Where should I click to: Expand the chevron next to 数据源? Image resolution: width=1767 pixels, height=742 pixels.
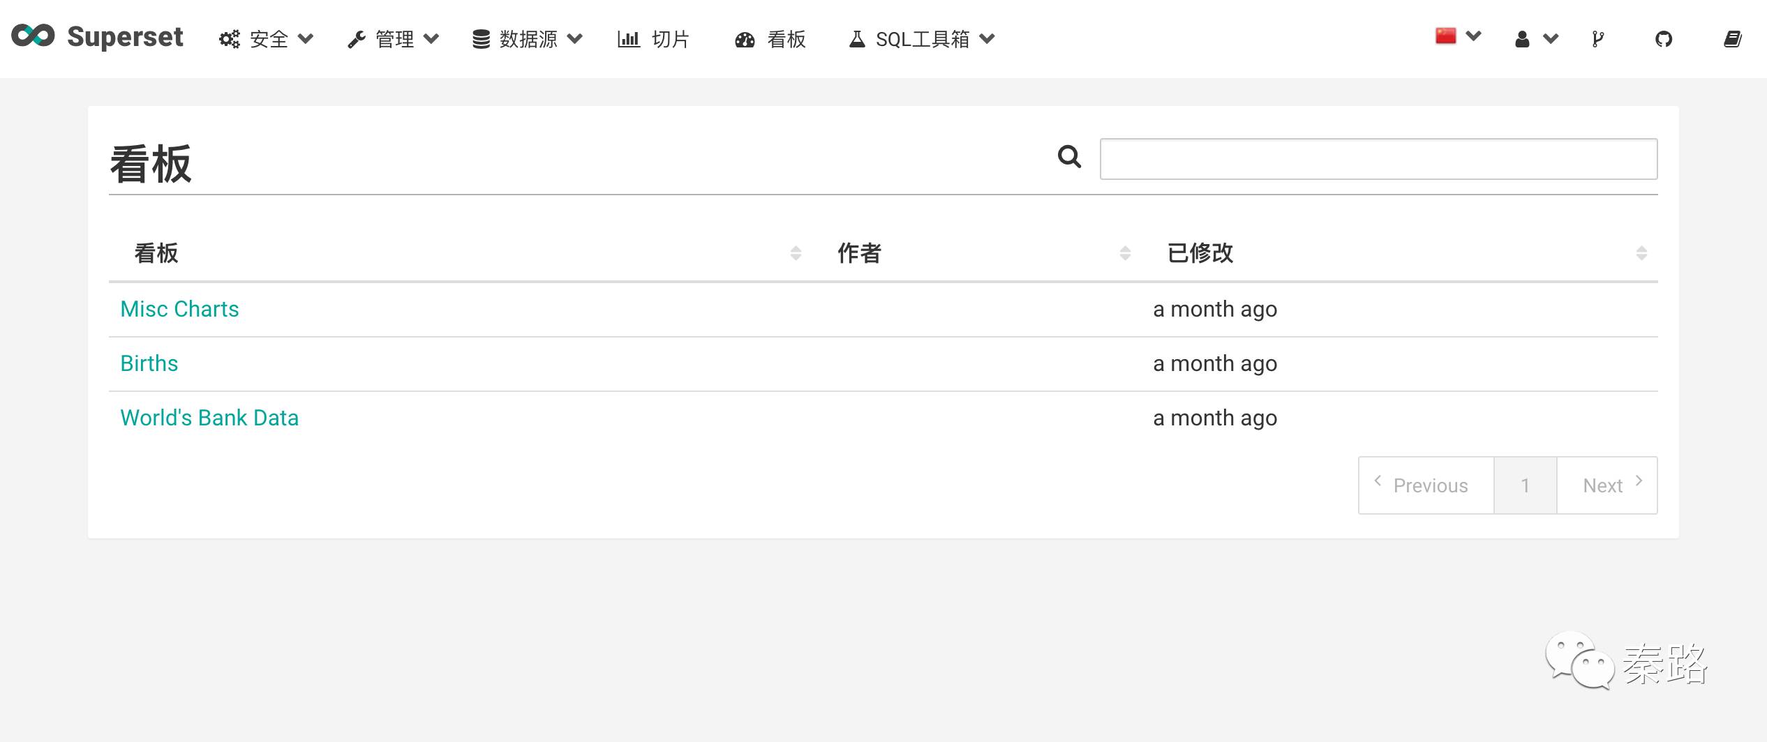pyautogui.click(x=575, y=39)
